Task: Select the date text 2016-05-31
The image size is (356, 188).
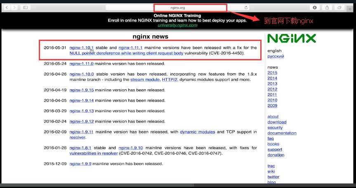Action: [x=55, y=48]
